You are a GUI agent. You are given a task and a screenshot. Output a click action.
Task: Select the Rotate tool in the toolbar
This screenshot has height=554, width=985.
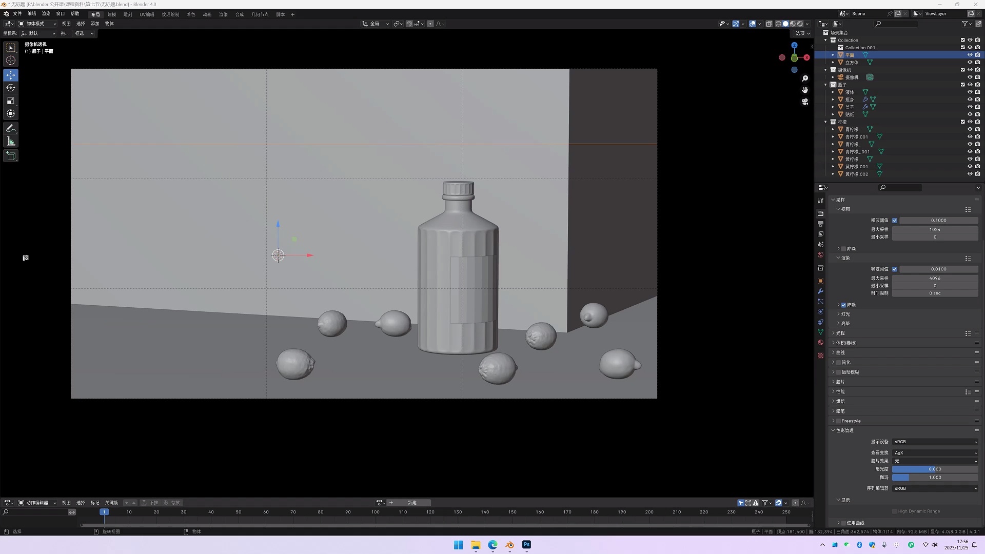pos(11,88)
